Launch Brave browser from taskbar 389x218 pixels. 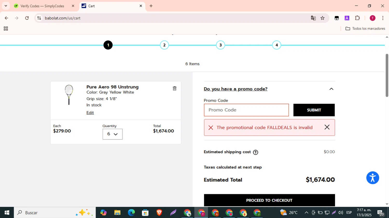(x=159, y=213)
